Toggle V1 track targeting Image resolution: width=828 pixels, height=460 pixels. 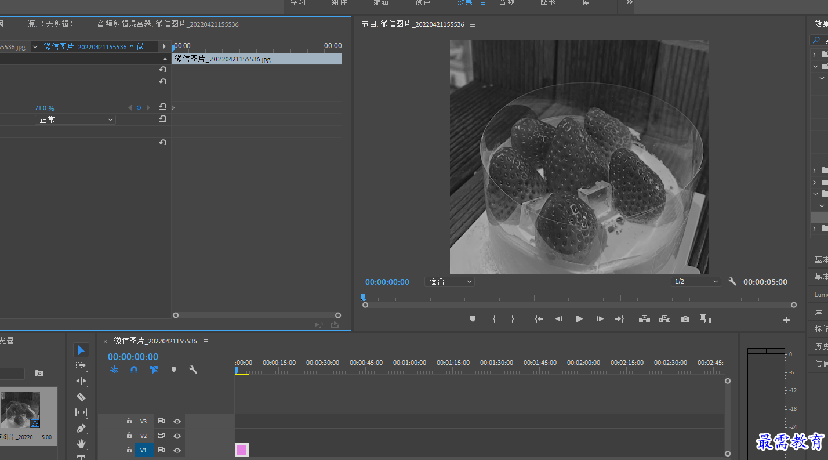point(144,450)
